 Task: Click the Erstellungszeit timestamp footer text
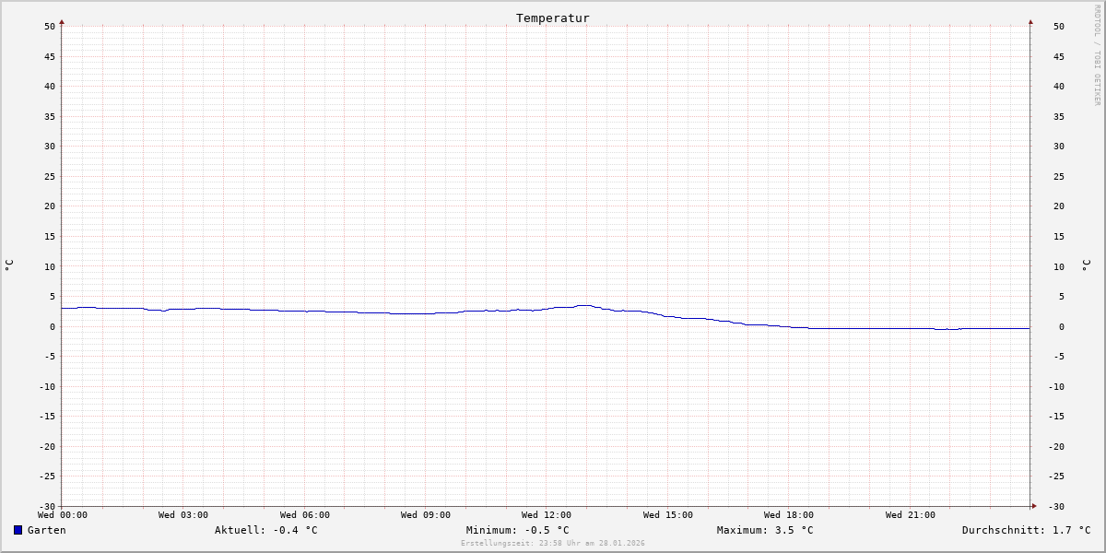tap(553, 544)
